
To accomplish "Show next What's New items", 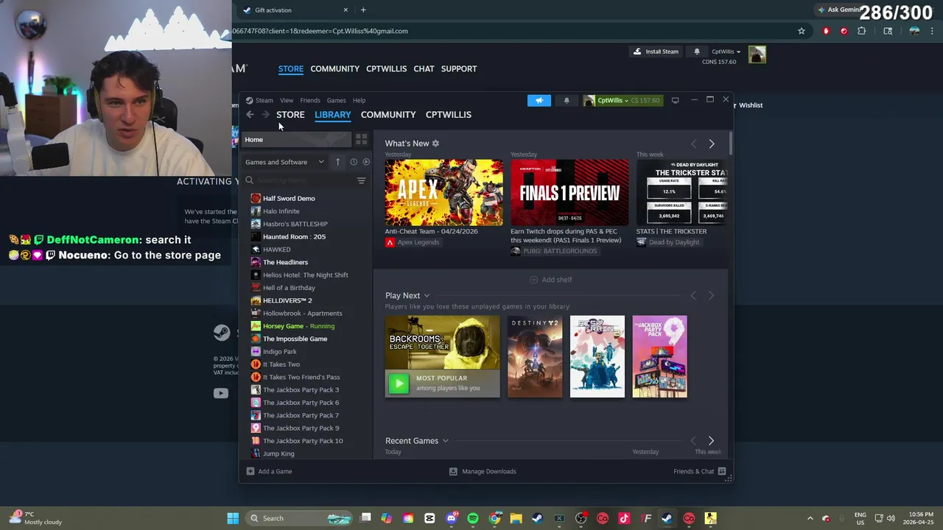I will coord(711,144).
